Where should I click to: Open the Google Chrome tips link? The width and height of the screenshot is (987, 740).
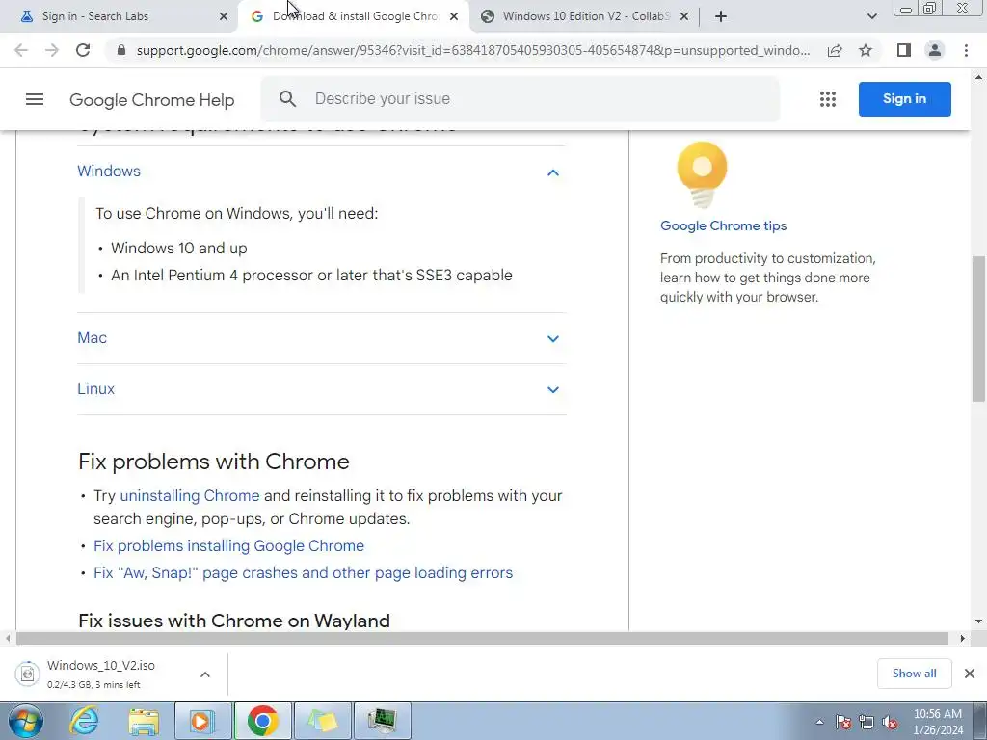pos(723,225)
